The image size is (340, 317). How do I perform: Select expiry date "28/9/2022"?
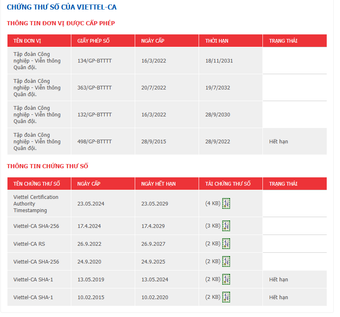pyautogui.click(x=218, y=141)
